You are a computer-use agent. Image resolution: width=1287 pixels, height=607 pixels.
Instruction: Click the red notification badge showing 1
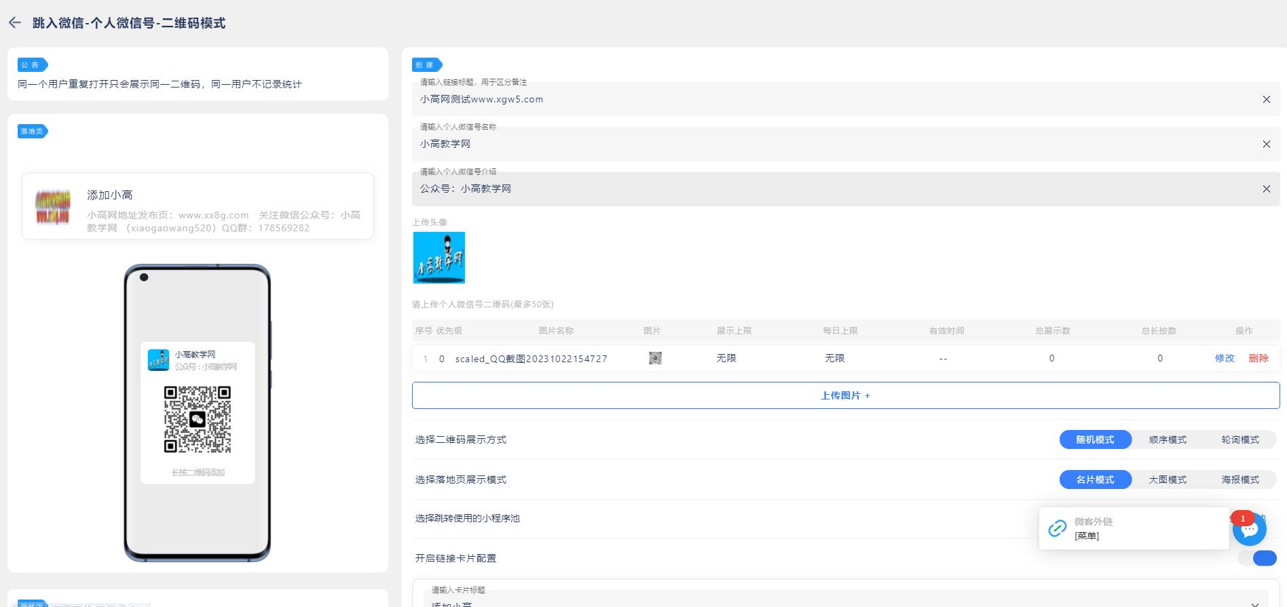(1243, 518)
